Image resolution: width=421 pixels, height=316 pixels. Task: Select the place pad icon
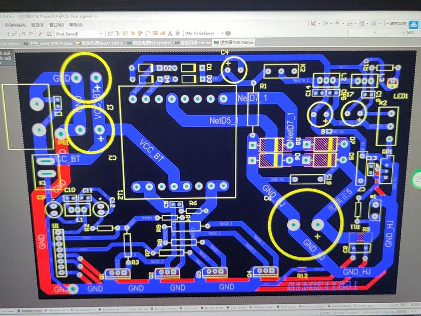pyautogui.click(x=133, y=34)
